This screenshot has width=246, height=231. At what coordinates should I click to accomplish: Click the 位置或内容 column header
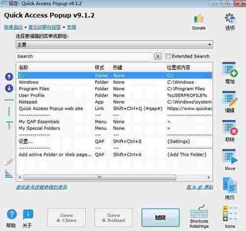[179, 67]
